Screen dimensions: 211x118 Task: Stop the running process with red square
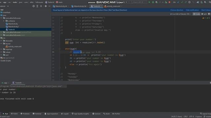169,2
